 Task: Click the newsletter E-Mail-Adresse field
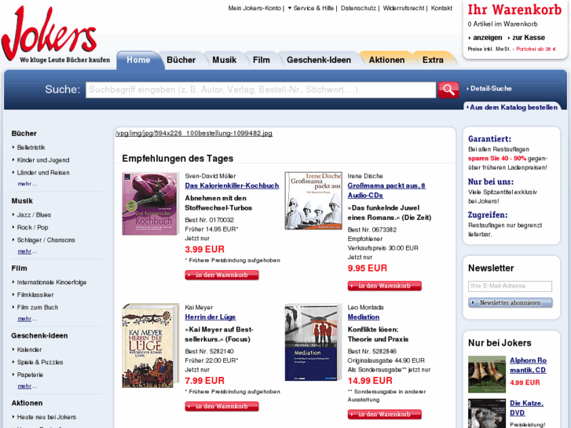[x=510, y=287]
